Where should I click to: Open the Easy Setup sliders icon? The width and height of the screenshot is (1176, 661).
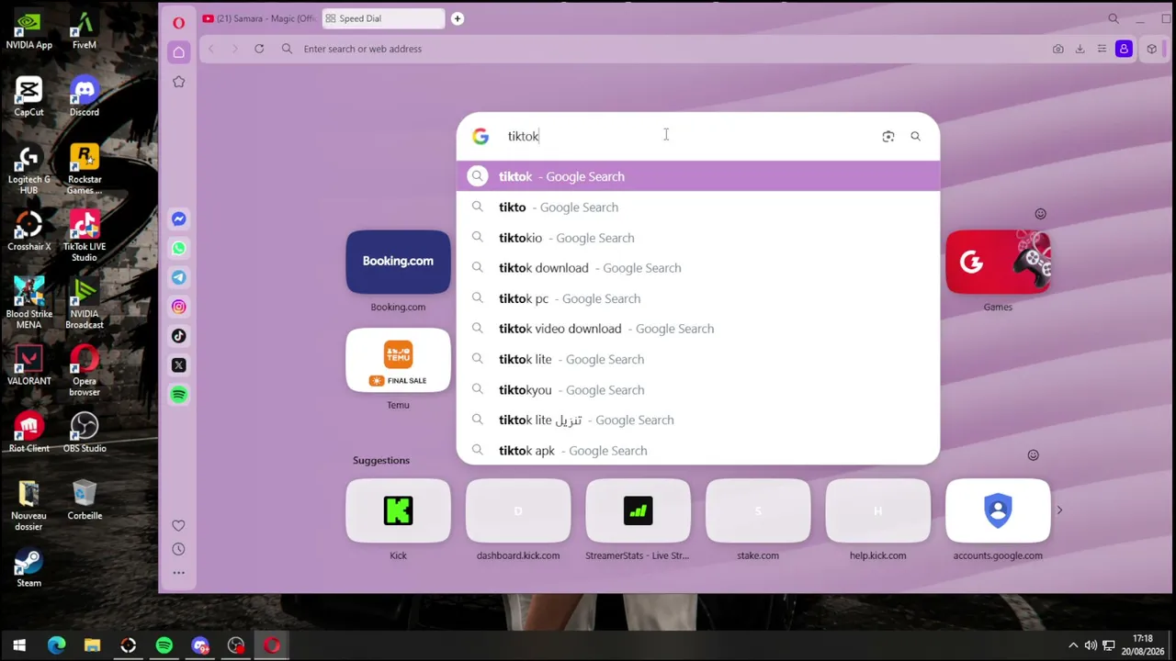tap(1102, 49)
